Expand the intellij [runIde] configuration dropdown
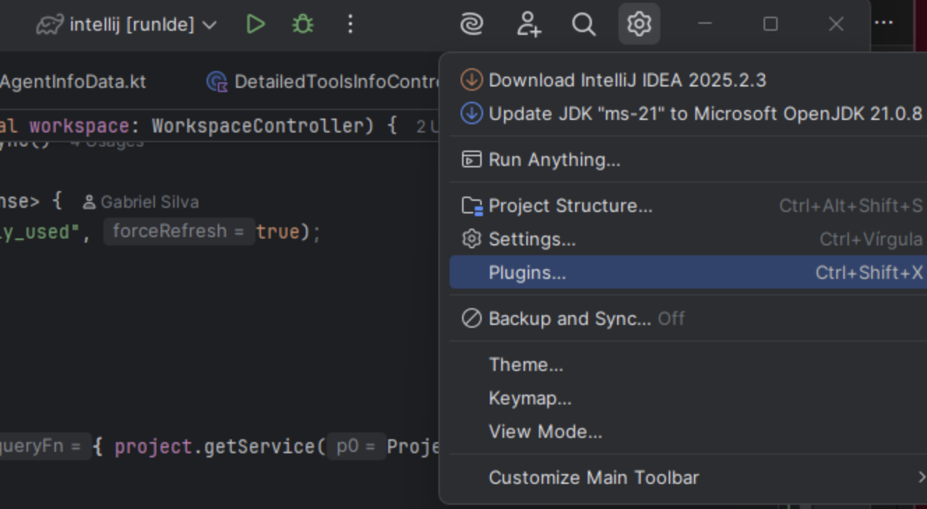Viewport: 927px width, 509px height. pyautogui.click(x=209, y=26)
